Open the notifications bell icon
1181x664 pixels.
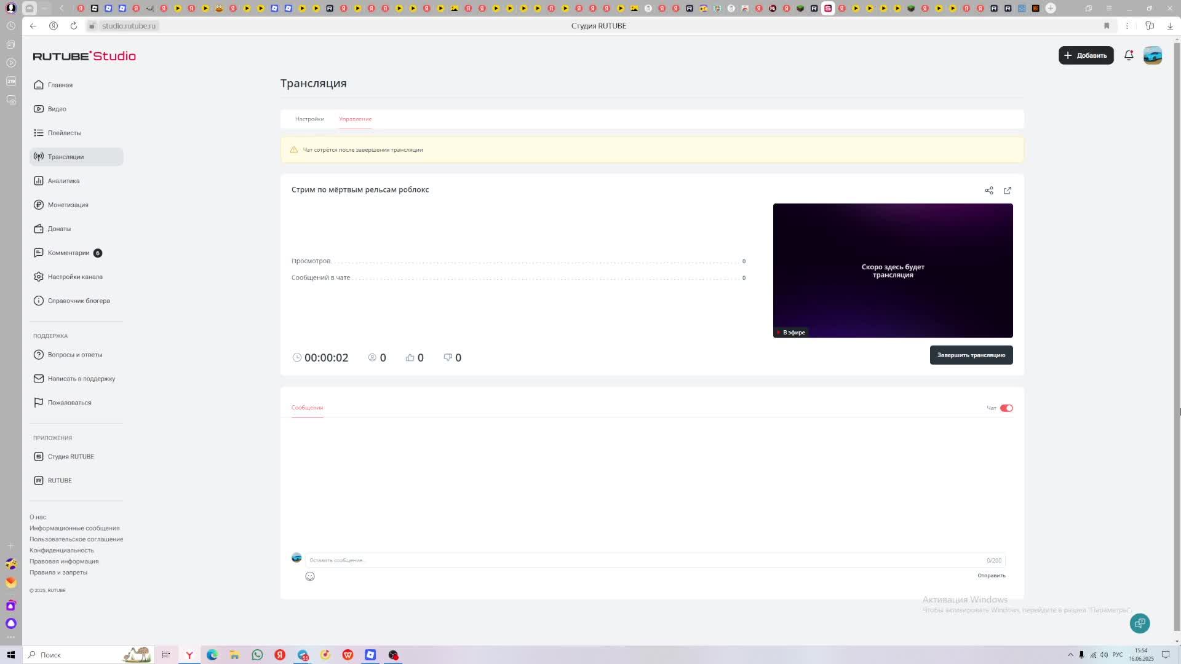[x=1129, y=55]
